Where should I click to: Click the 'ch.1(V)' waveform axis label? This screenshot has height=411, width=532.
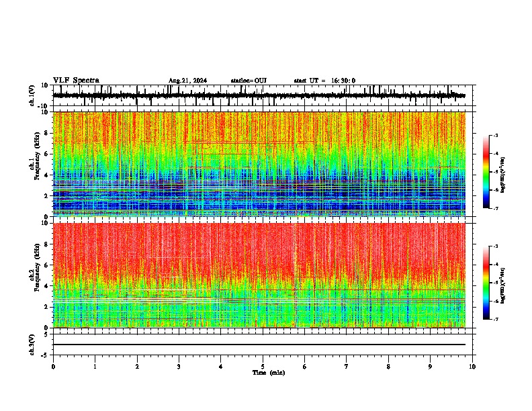click(x=32, y=95)
